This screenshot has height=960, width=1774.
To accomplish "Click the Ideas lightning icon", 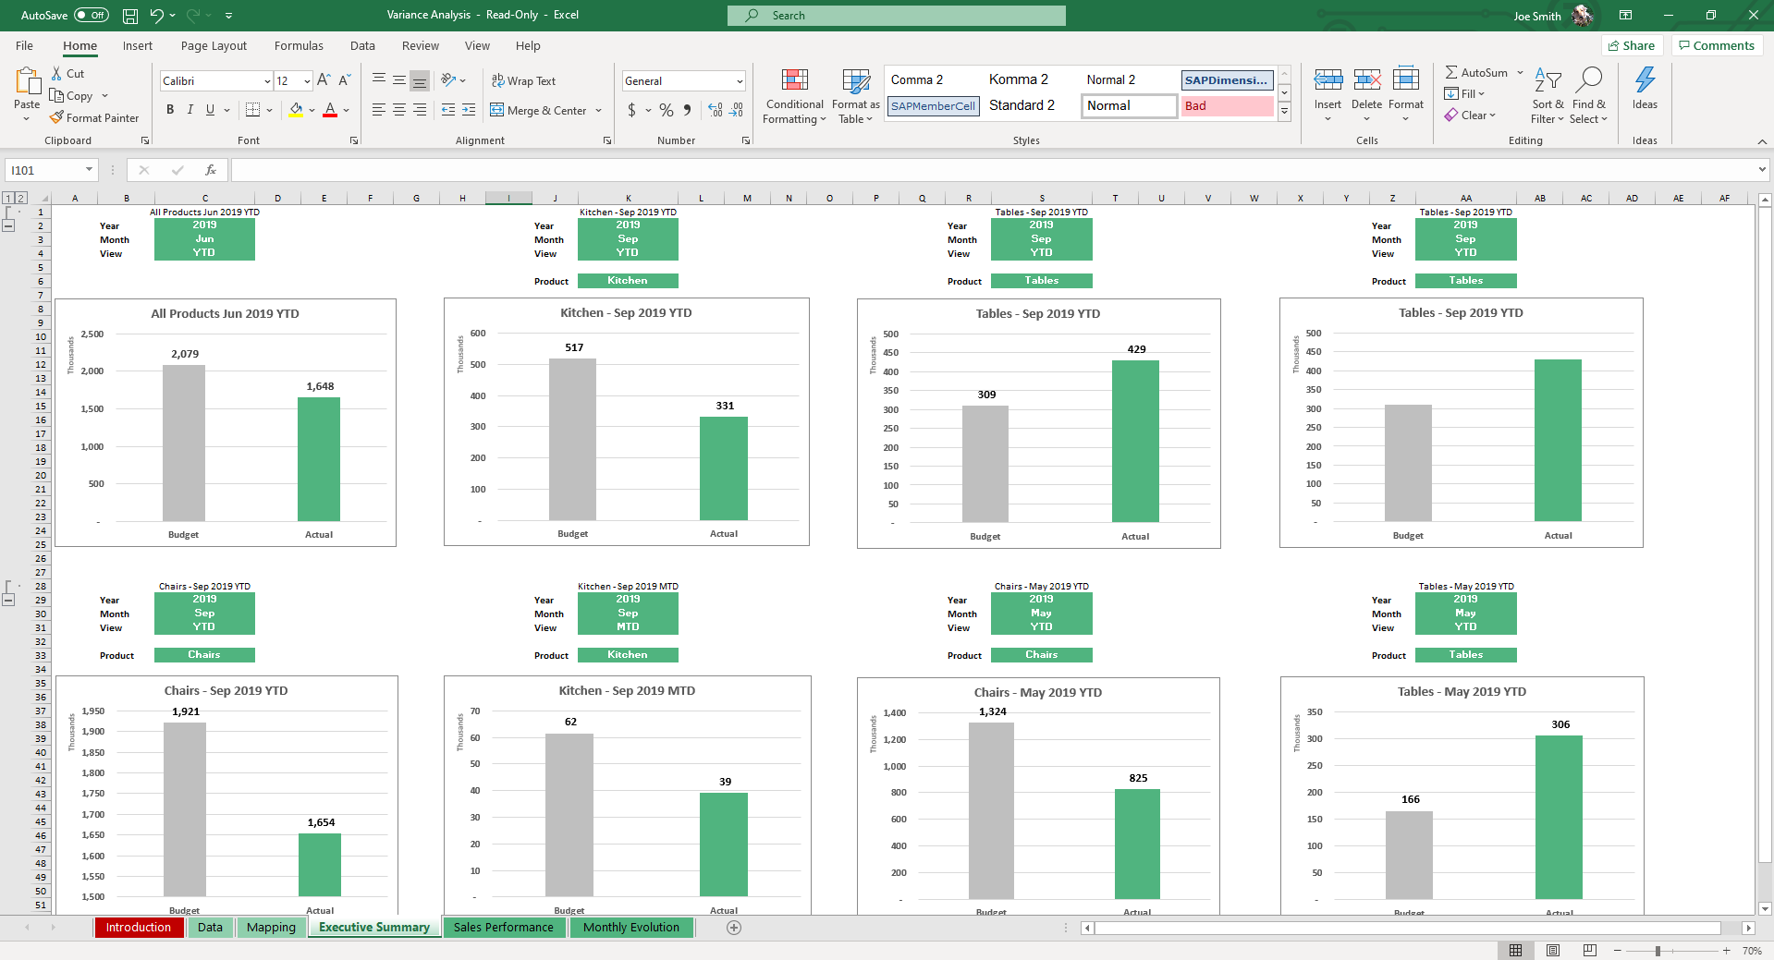I will [1646, 80].
